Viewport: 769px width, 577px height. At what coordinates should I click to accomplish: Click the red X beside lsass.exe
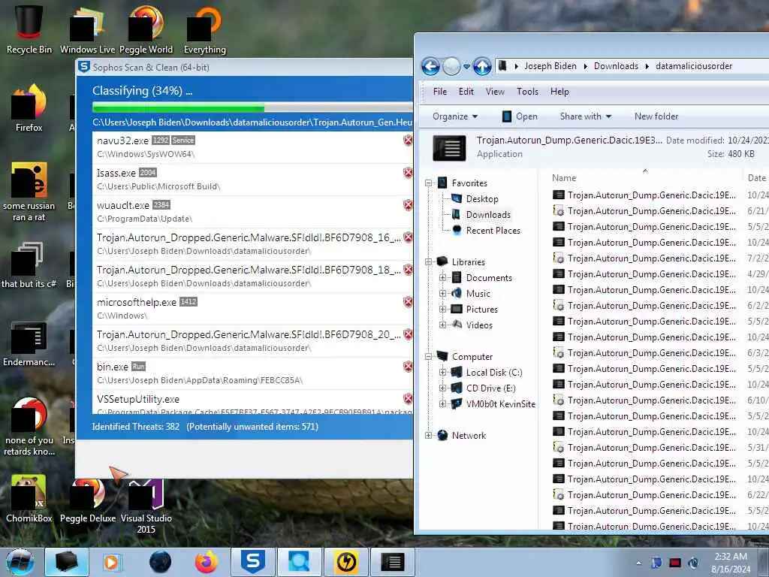click(408, 173)
